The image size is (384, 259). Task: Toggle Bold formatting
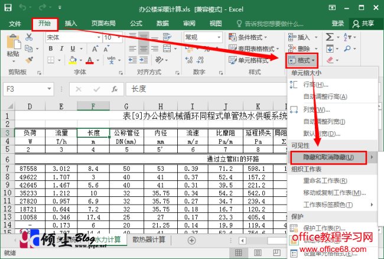click(x=50, y=48)
